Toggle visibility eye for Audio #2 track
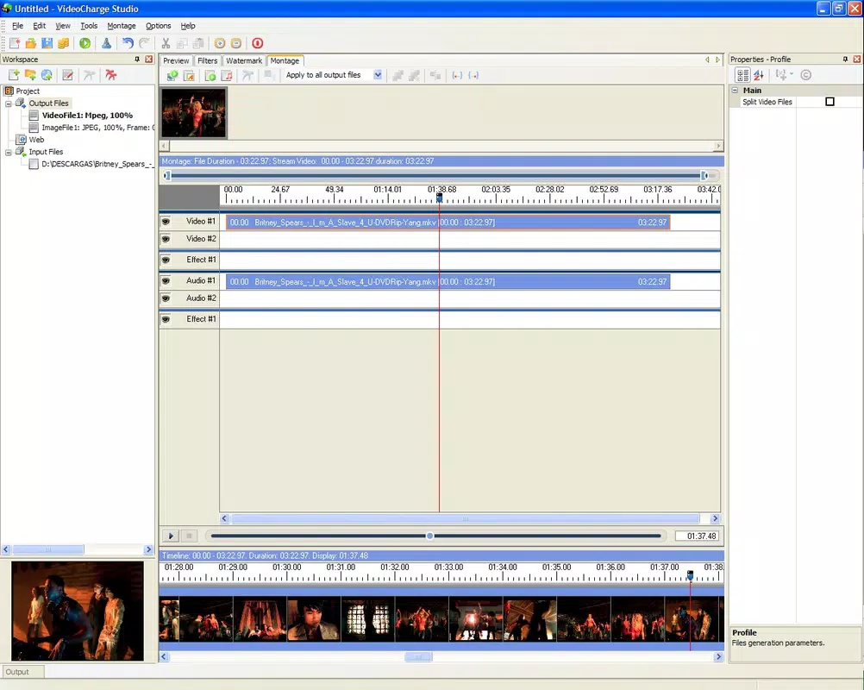 [x=166, y=298]
